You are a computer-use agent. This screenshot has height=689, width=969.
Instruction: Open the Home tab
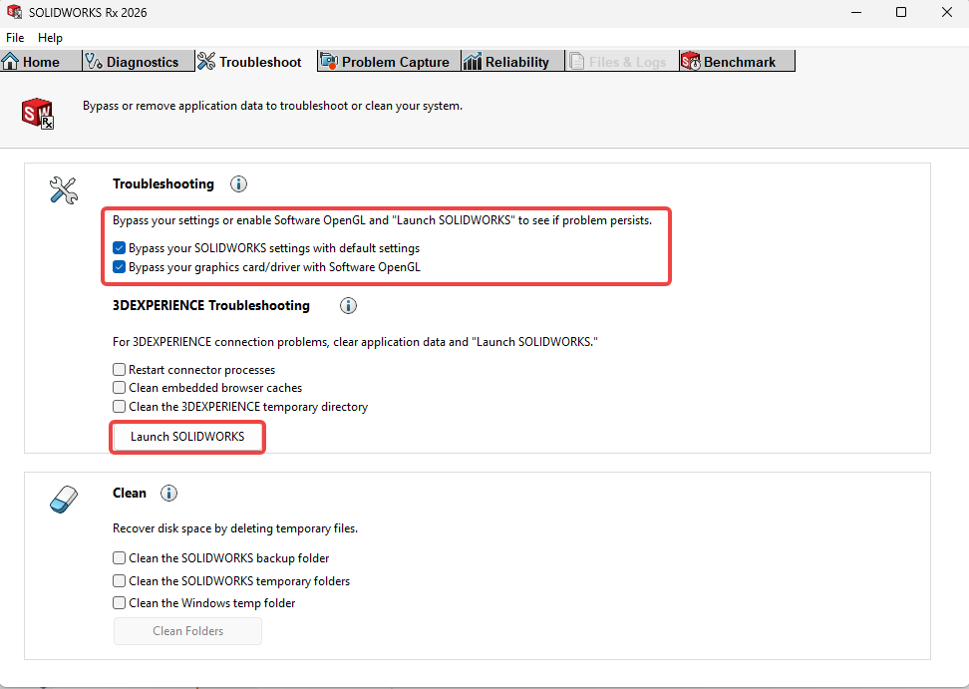[x=41, y=61]
